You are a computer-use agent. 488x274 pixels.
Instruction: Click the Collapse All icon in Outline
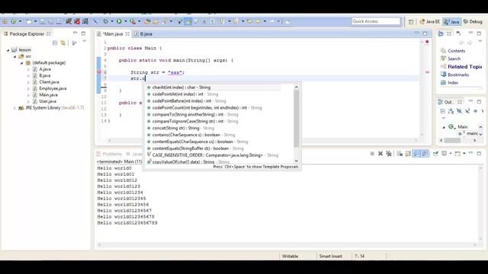(442, 111)
